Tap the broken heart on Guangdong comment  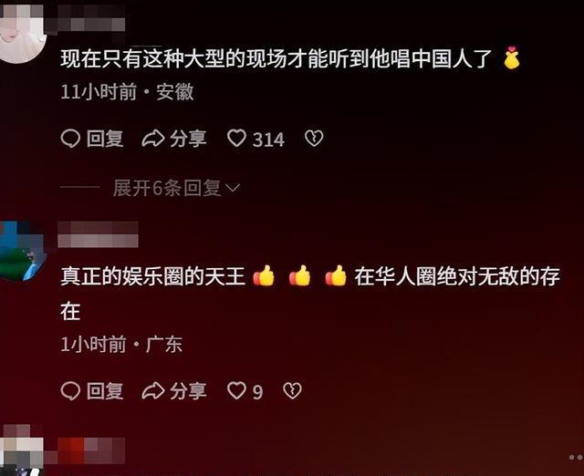tap(292, 390)
